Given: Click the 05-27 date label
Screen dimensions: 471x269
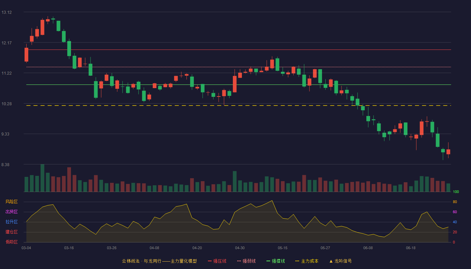Looking at the screenshot, I should tap(325, 248).
